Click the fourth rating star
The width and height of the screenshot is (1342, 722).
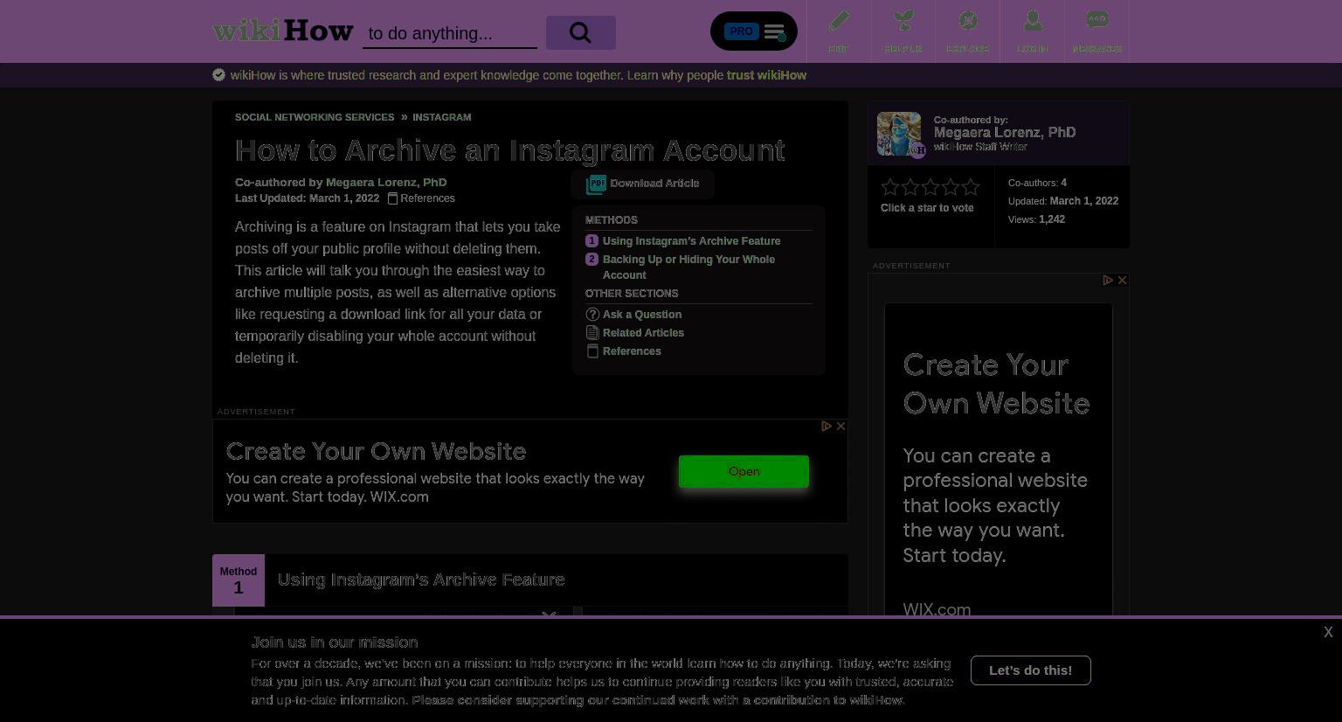(x=951, y=187)
